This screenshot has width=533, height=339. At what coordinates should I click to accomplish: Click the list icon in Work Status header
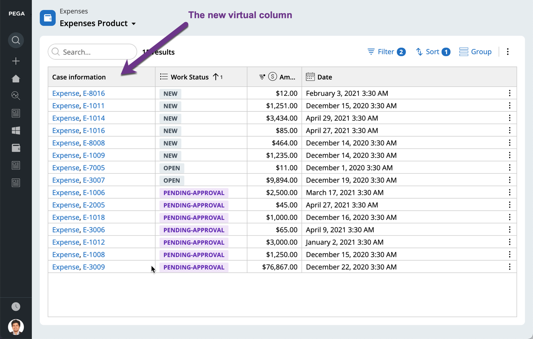[x=164, y=76]
